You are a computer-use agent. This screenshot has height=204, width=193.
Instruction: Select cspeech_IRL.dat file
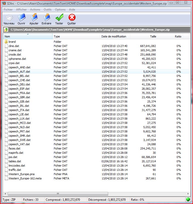[19, 106]
